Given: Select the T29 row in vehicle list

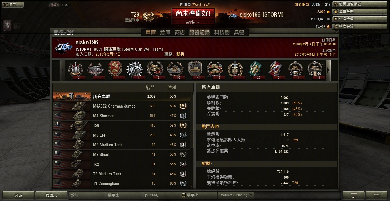Looking at the screenshot, I should [x=121, y=126].
